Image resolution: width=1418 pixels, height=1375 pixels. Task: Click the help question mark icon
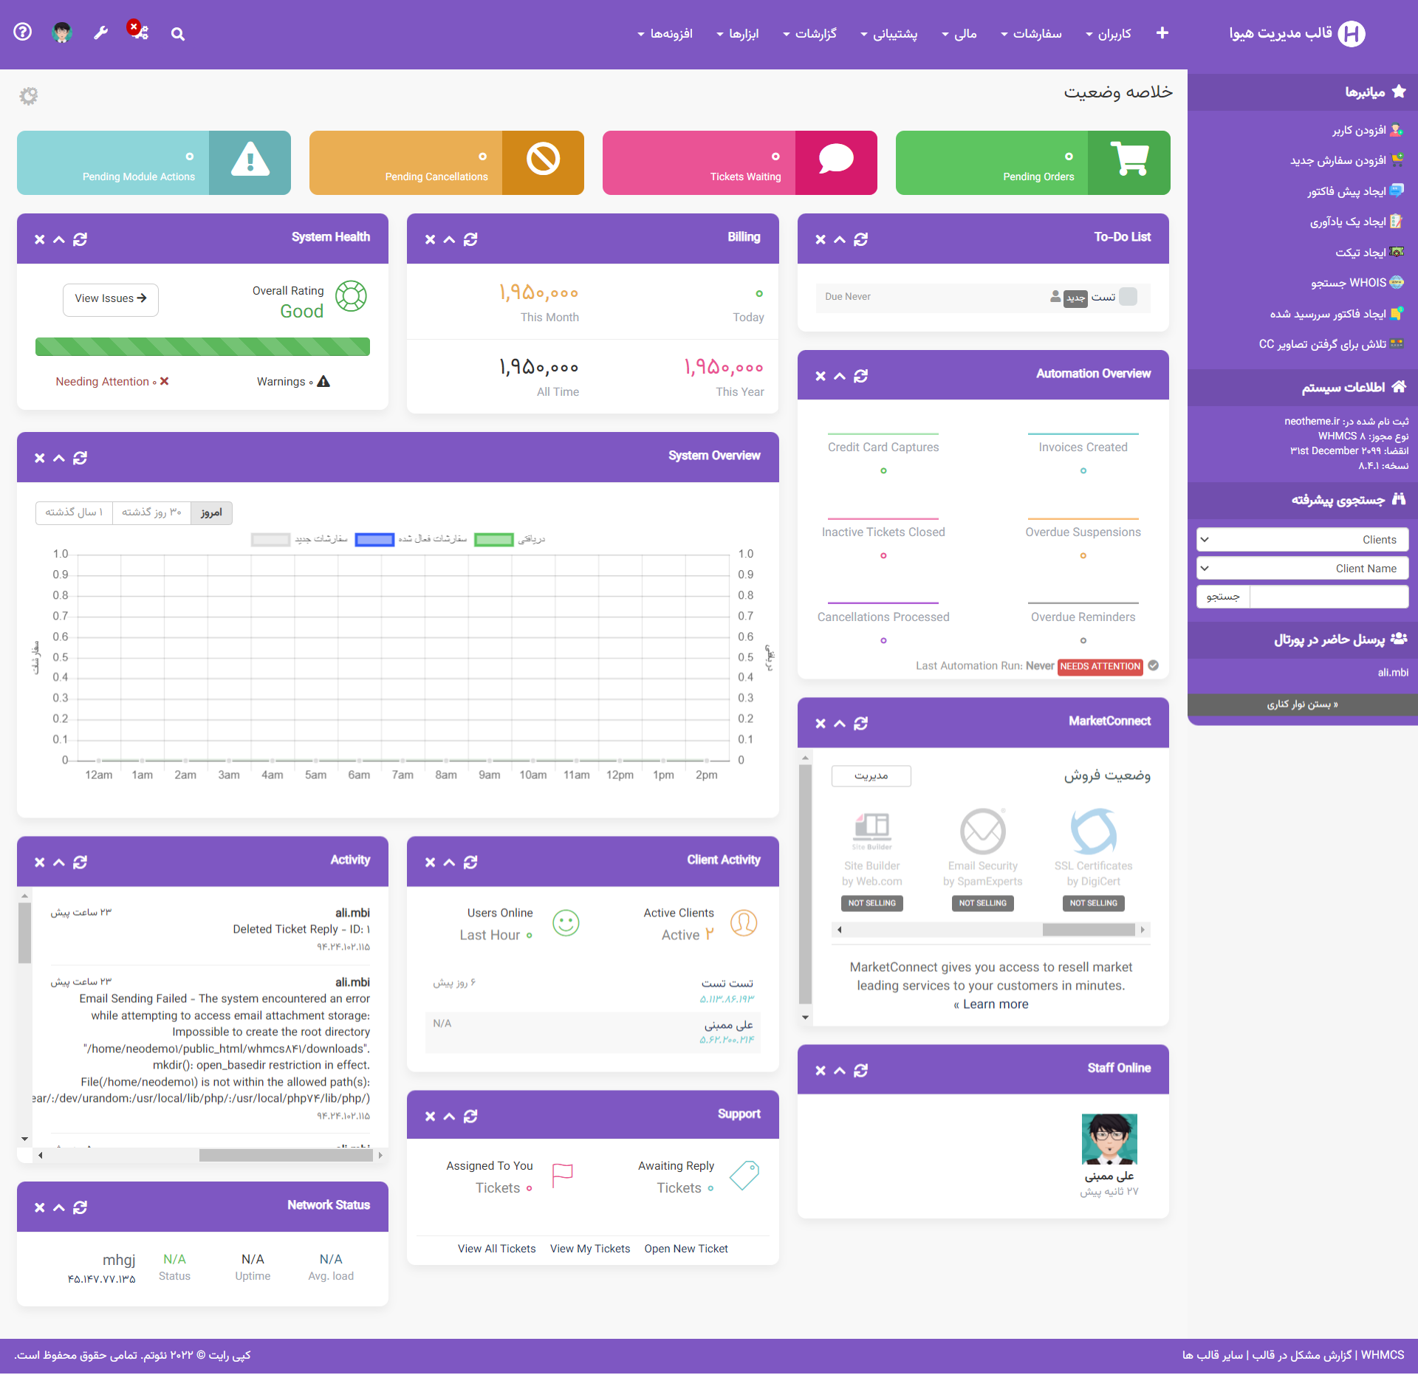[x=23, y=32]
